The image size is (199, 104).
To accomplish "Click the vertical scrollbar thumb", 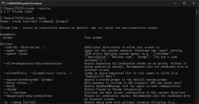I will [x=197, y=12].
